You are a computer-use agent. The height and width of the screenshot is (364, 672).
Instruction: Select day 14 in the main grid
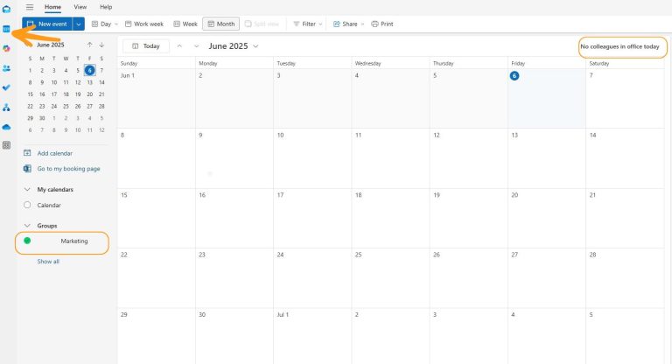click(x=625, y=158)
